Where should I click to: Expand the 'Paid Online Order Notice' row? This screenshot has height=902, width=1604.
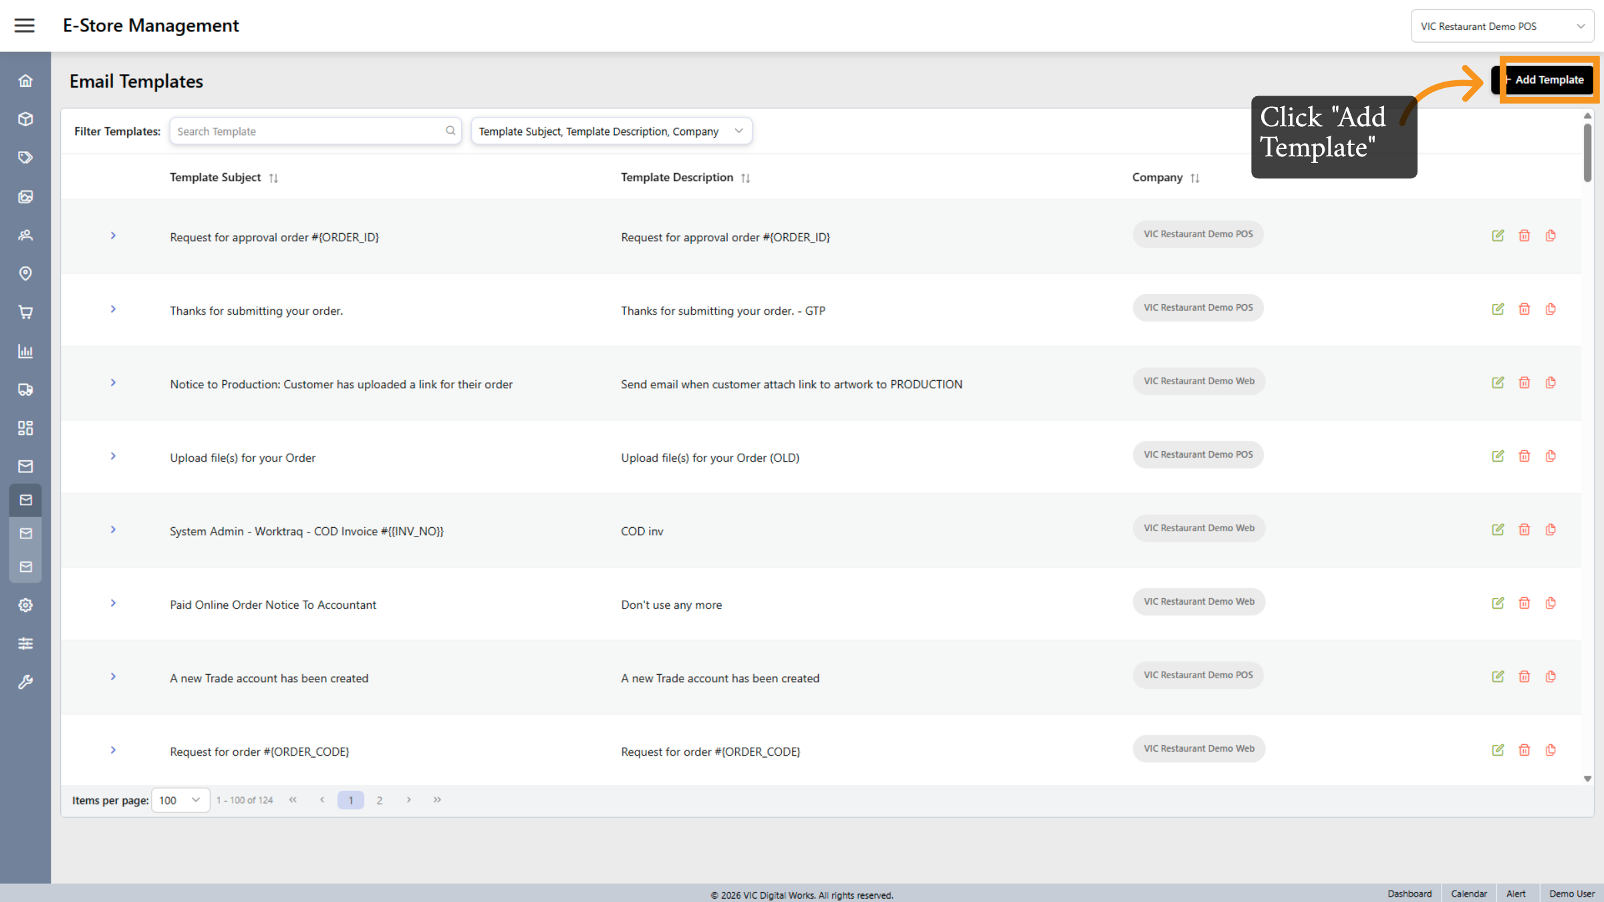pyautogui.click(x=112, y=603)
